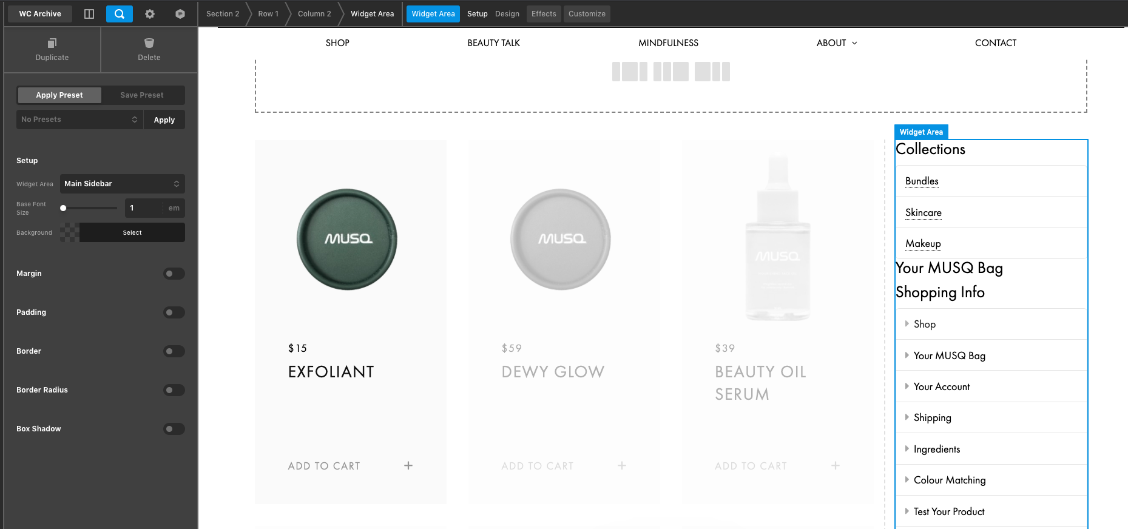Open the gear settings icon

coord(150,14)
